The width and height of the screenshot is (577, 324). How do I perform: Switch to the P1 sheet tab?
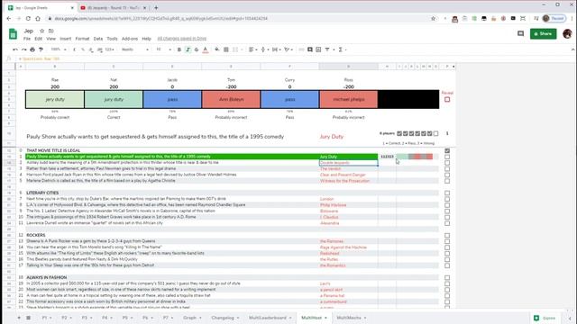(x=44, y=318)
